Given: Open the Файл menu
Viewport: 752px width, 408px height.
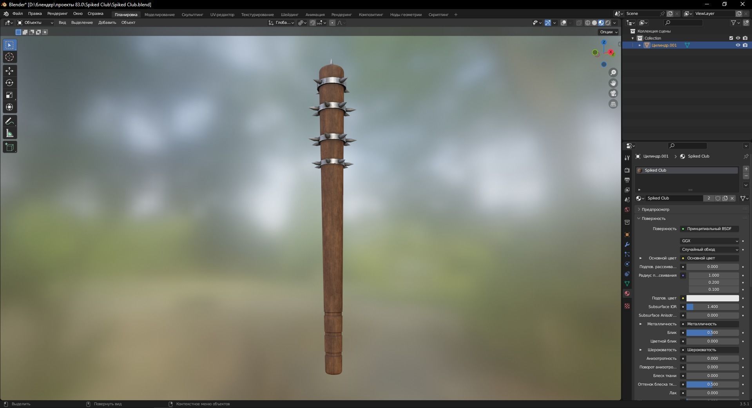Looking at the screenshot, I should coord(18,14).
